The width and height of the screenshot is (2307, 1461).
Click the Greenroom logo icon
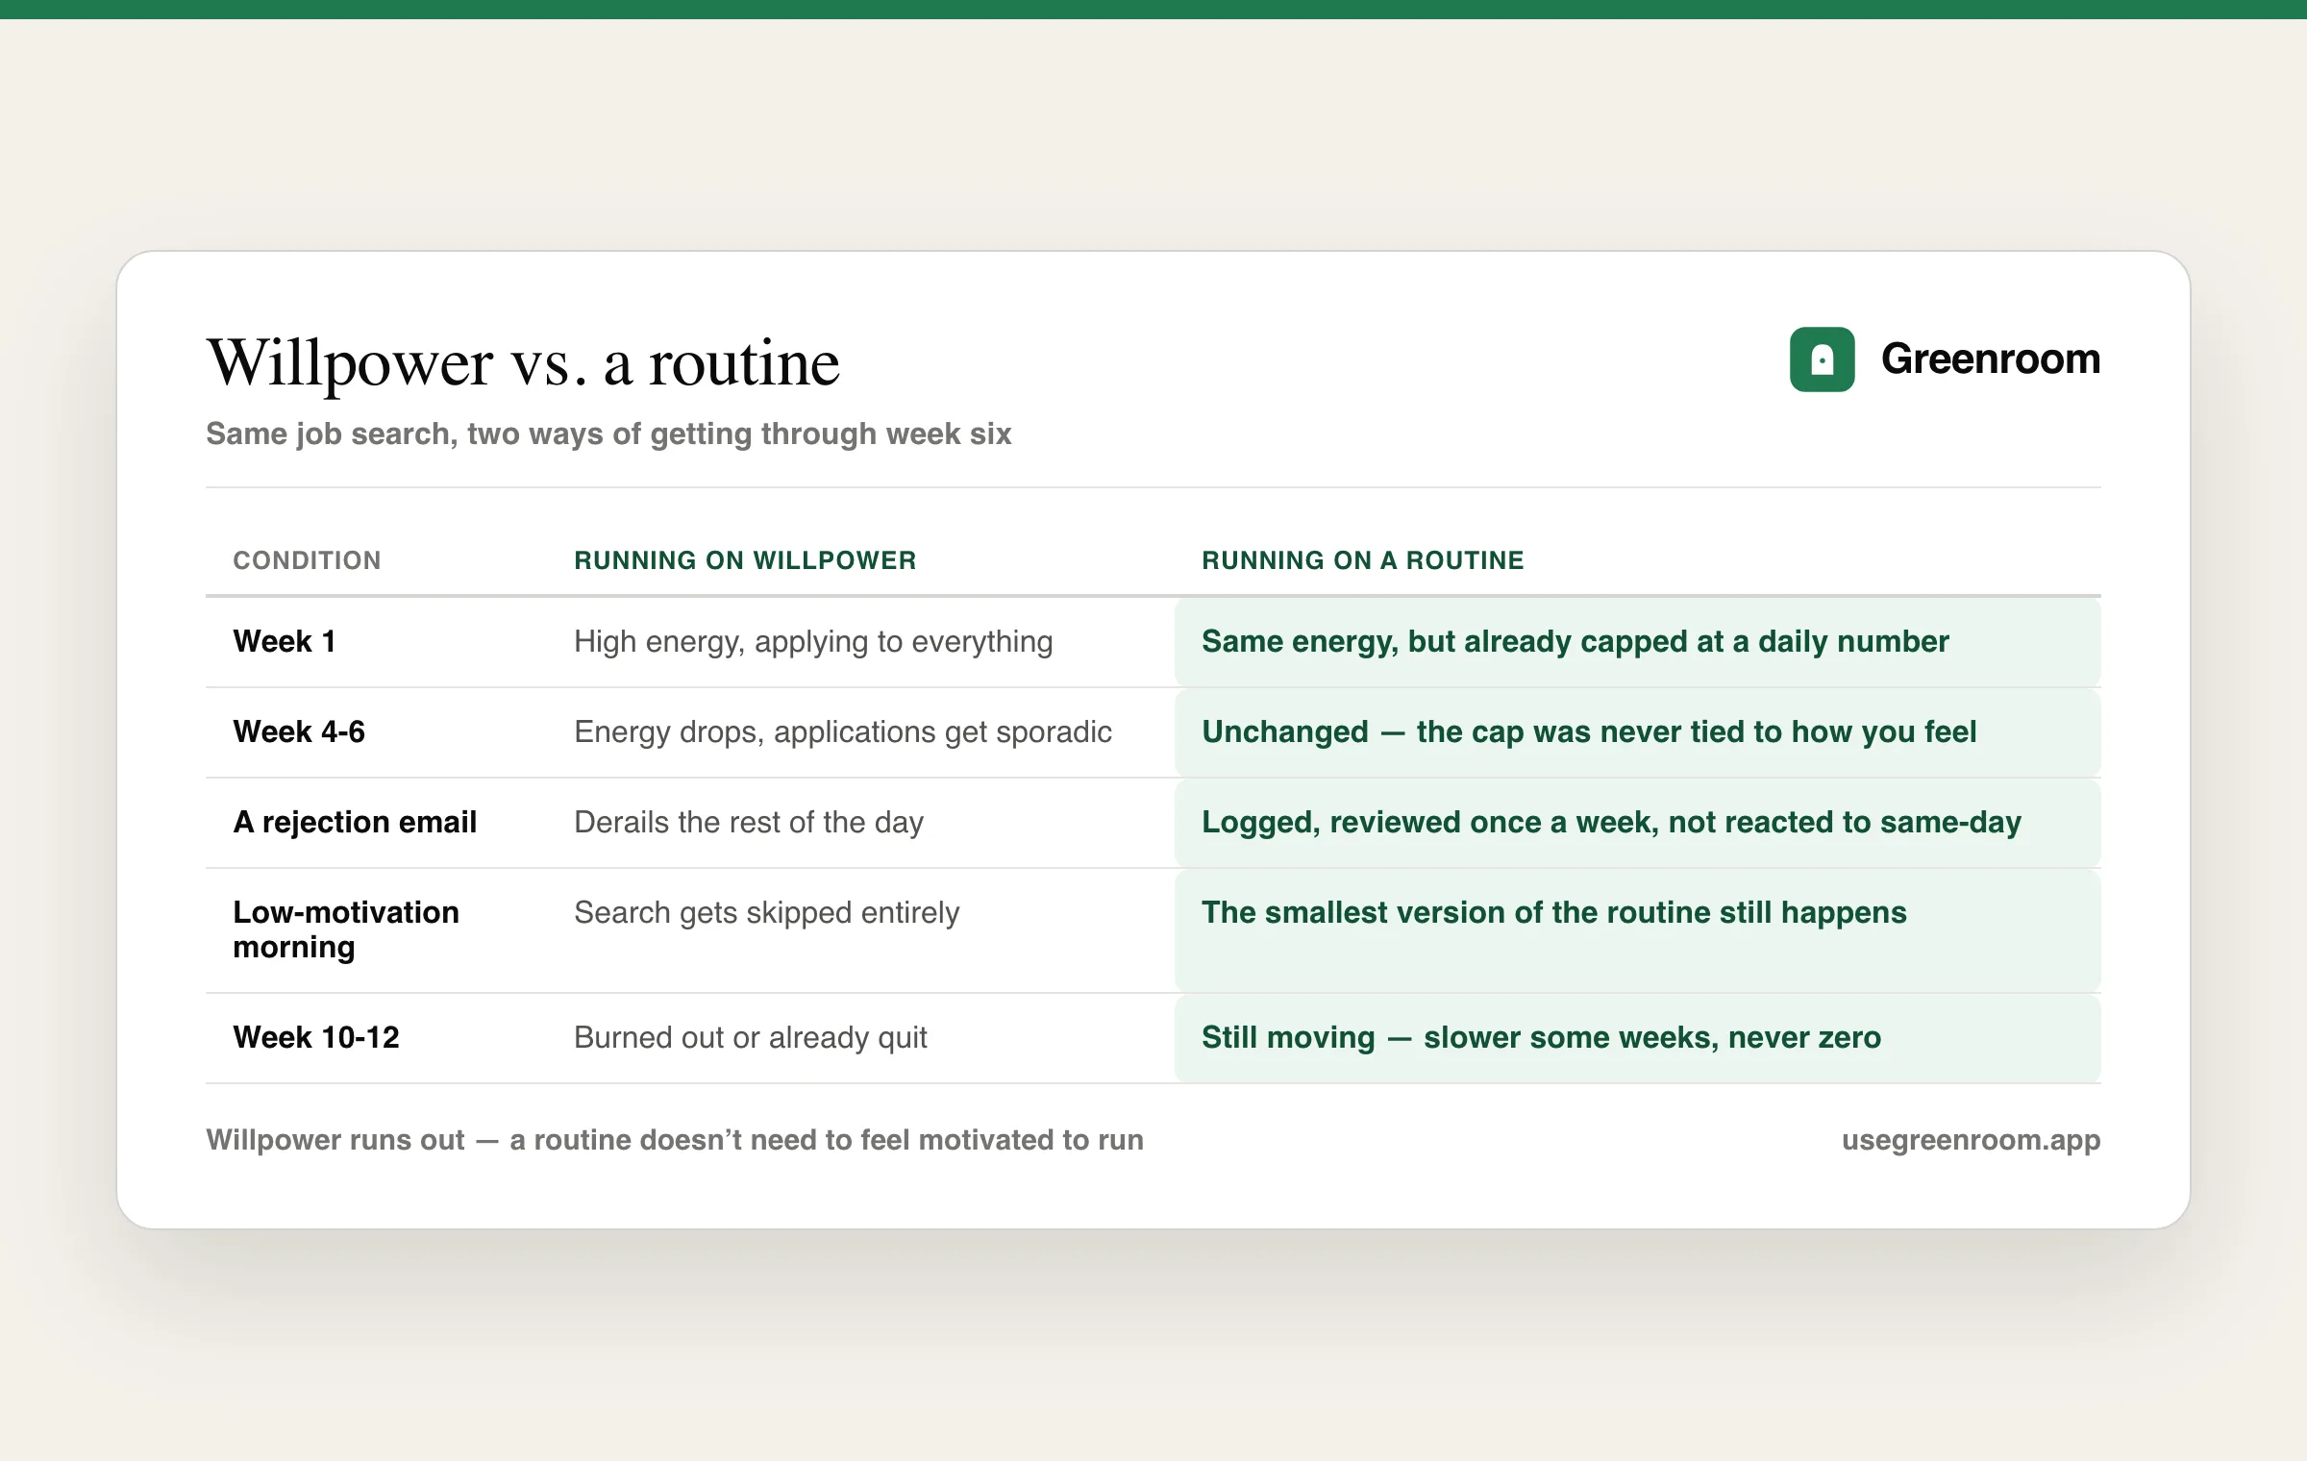click(1822, 359)
